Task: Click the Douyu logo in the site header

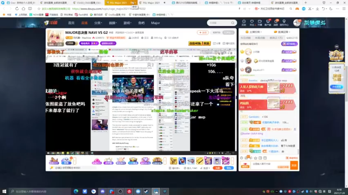Action: click(50, 23)
